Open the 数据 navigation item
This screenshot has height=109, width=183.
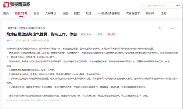point(77,13)
